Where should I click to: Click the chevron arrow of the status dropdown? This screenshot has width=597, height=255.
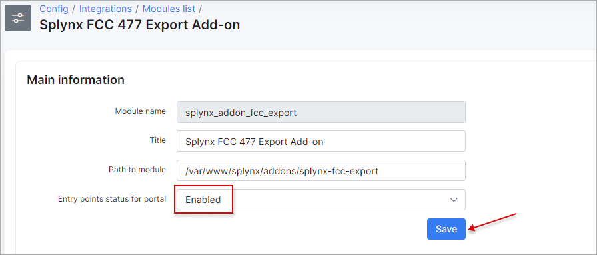(454, 200)
